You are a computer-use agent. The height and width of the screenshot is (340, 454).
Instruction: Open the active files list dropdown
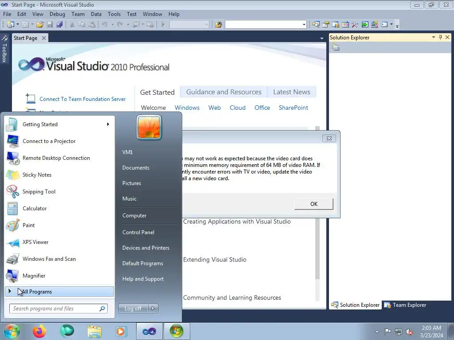322,39
